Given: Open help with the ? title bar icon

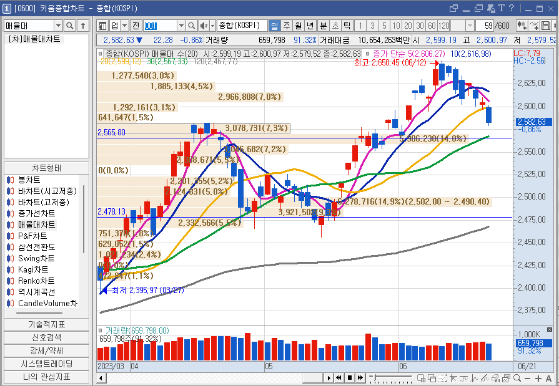Looking at the screenshot, I should (x=512, y=8).
